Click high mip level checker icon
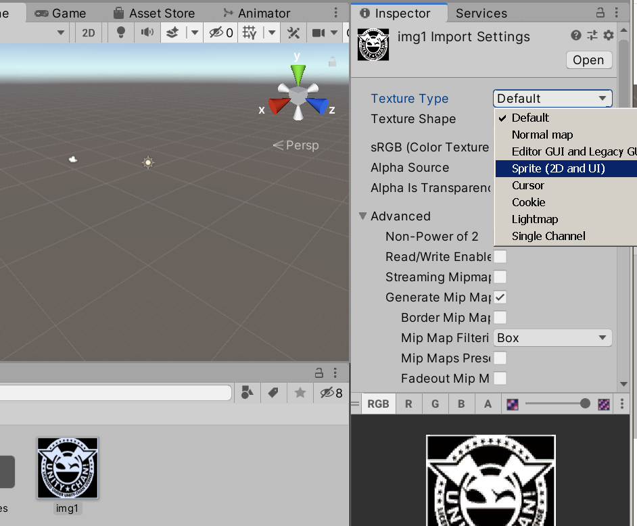The image size is (637, 526). (604, 404)
